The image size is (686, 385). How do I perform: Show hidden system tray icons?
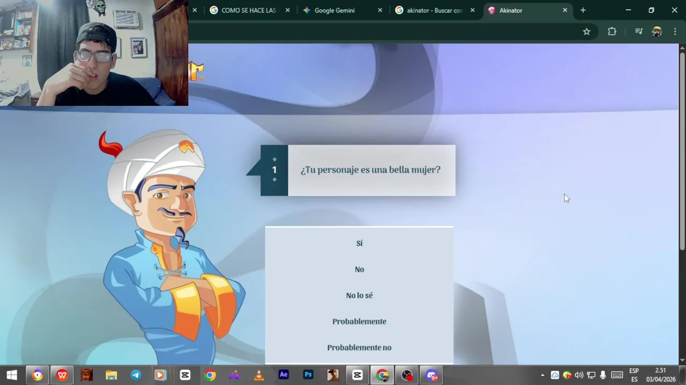coord(542,375)
